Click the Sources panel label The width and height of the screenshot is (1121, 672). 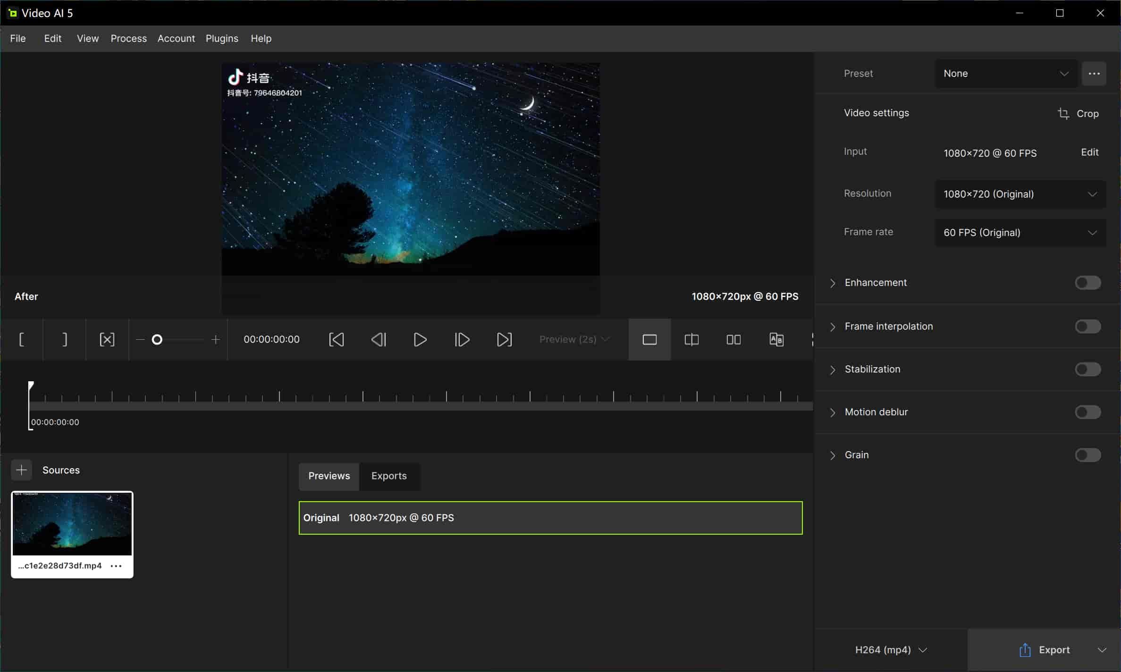[61, 470]
